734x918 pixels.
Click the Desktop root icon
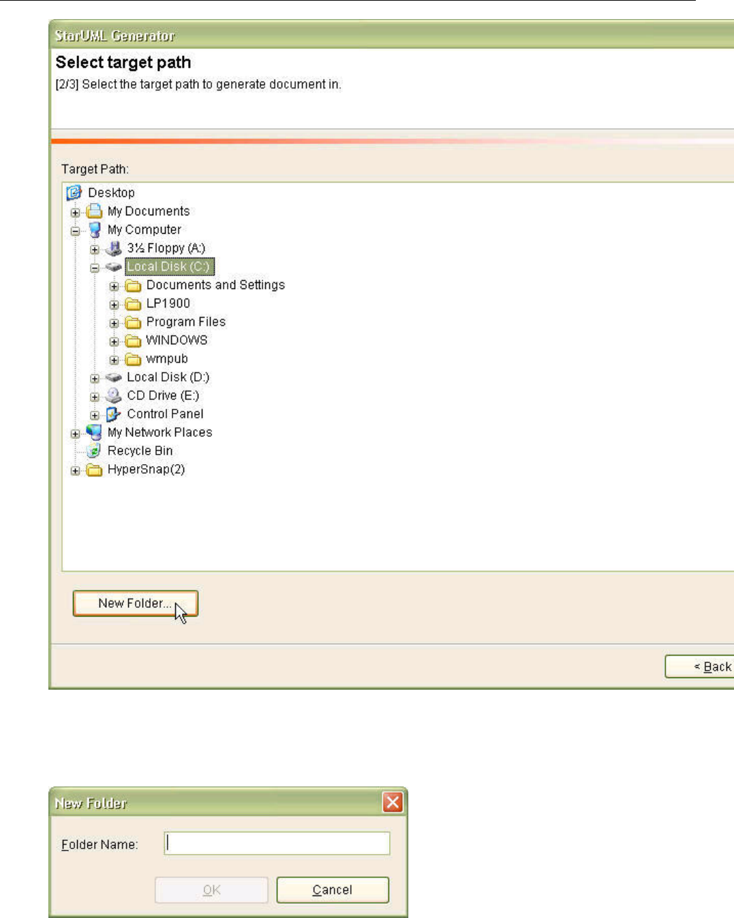point(74,193)
